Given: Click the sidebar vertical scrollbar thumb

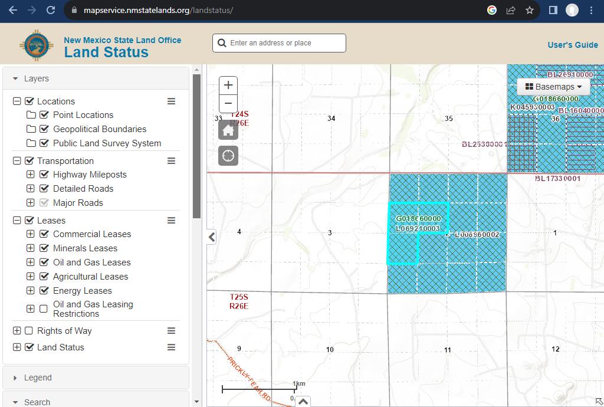Looking at the screenshot, I should pos(196,146).
